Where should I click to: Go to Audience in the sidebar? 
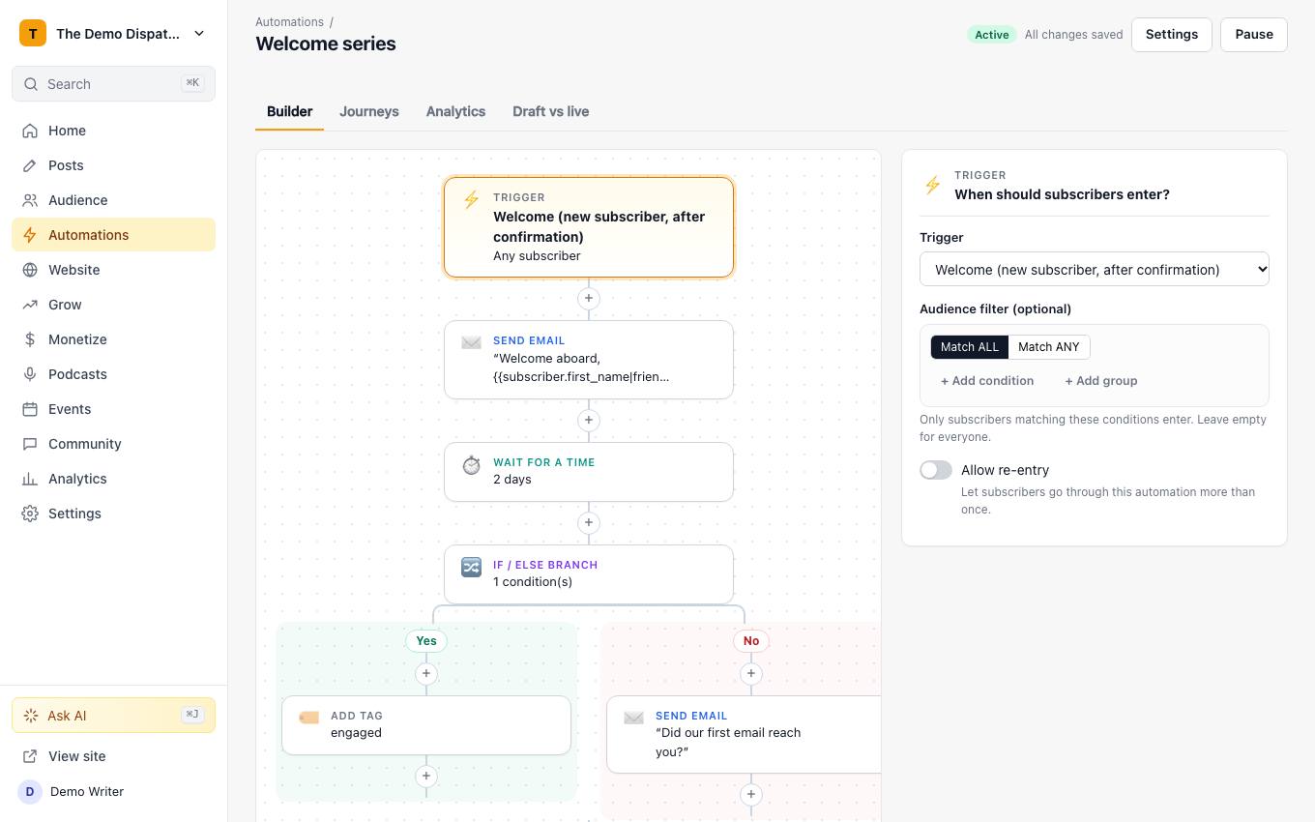pos(113,200)
